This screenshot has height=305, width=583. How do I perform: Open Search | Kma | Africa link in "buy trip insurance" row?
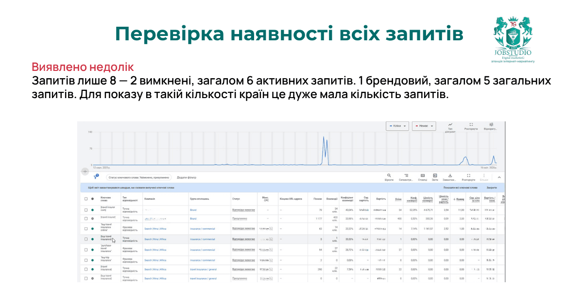(x=155, y=260)
